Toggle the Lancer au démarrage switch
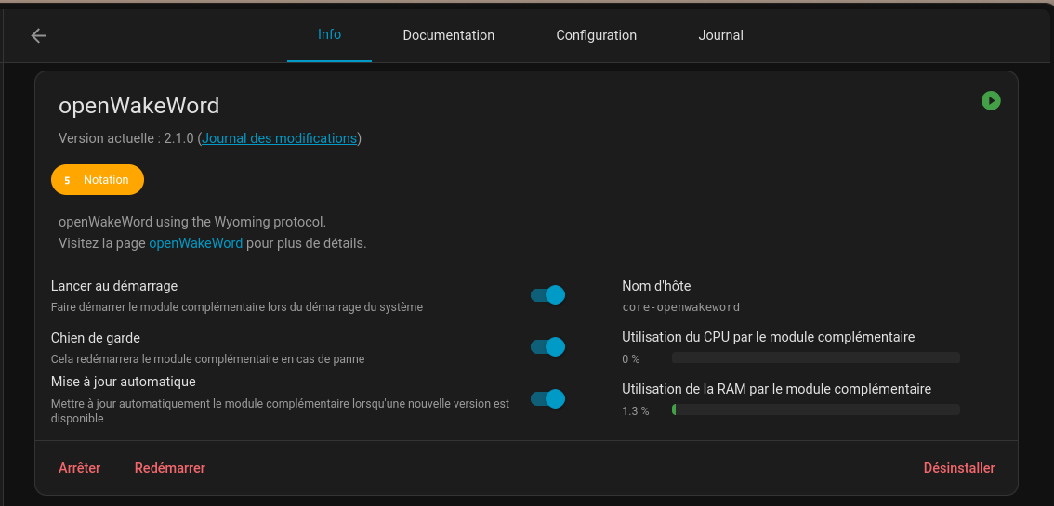This screenshot has width=1054, height=506. pyautogui.click(x=547, y=295)
